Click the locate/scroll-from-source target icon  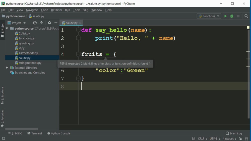click(x=35, y=23)
